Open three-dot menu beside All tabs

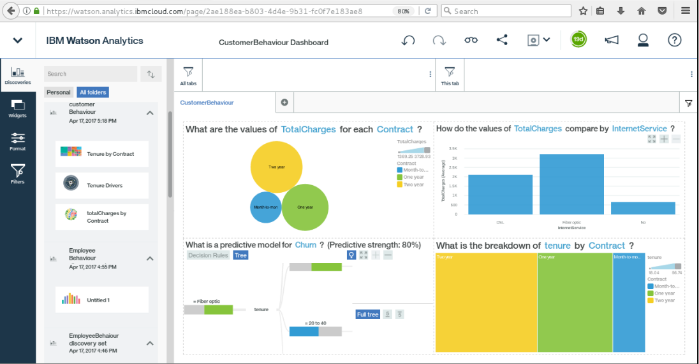[x=430, y=74]
